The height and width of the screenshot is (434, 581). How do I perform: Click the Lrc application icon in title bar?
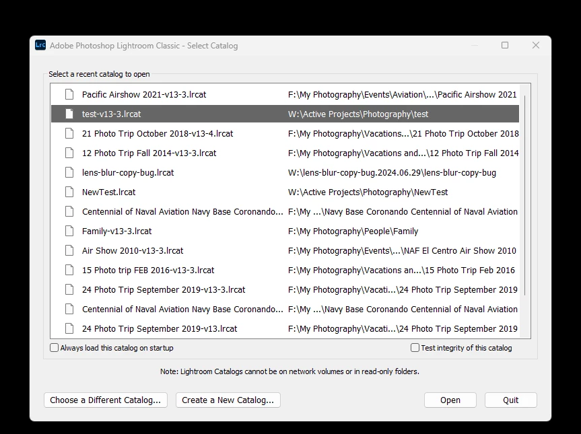coord(40,45)
